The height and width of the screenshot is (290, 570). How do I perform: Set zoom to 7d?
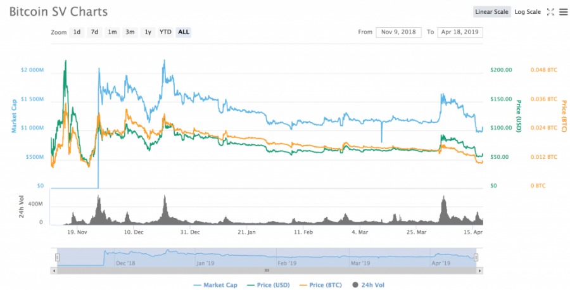[x=94, y=32]
